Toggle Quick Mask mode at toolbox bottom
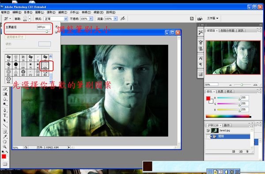Viewport: 265px width, 174px height. pyautogui.click(x=5, y=164)
